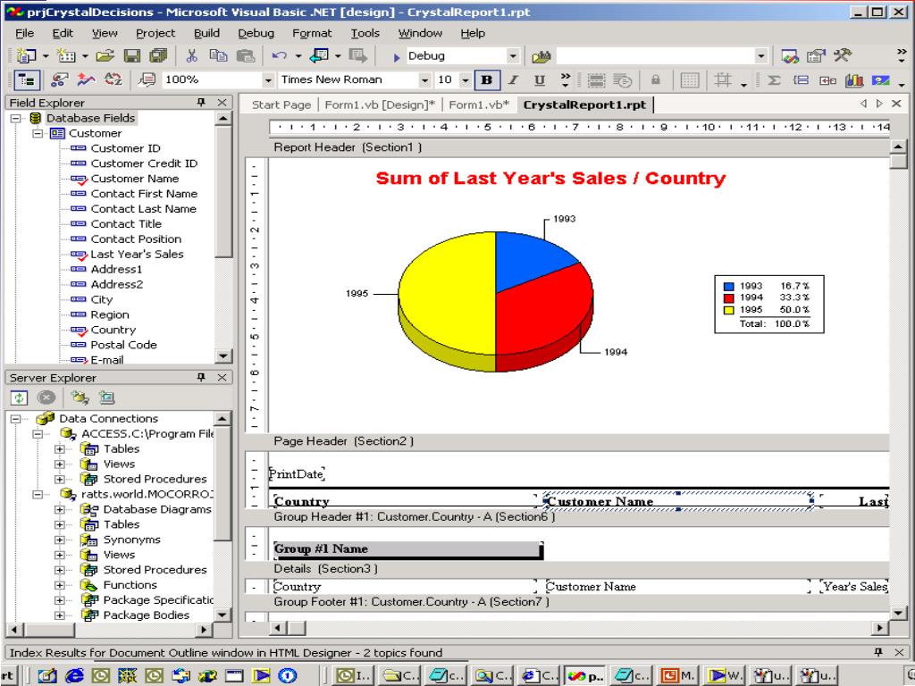Collapse the Customer table node

[x=38, y=133]
